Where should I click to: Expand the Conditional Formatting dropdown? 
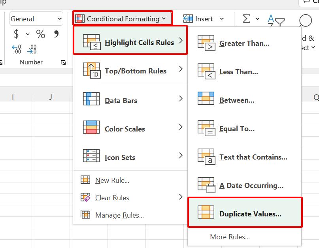(123, 19)
